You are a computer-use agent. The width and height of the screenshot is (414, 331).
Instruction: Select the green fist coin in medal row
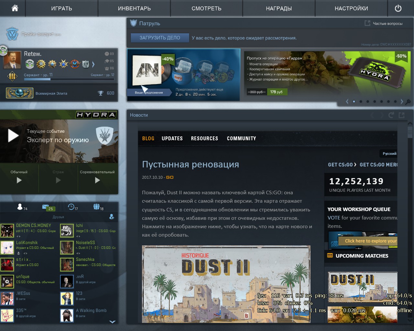click(x=30, y=64)
